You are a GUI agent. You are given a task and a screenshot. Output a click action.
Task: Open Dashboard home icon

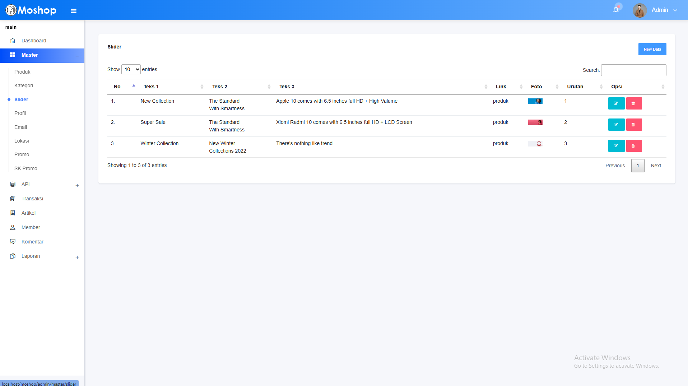(x=13, y=41)
